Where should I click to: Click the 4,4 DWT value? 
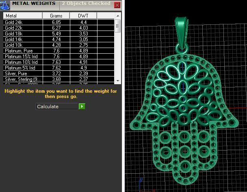pos(84,22)
